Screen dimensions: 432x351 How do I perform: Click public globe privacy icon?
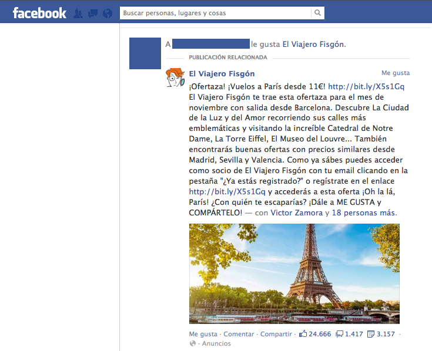tap(193, 343)
